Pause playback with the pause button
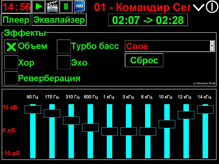The image size is (219, 164). click(66, 7)
